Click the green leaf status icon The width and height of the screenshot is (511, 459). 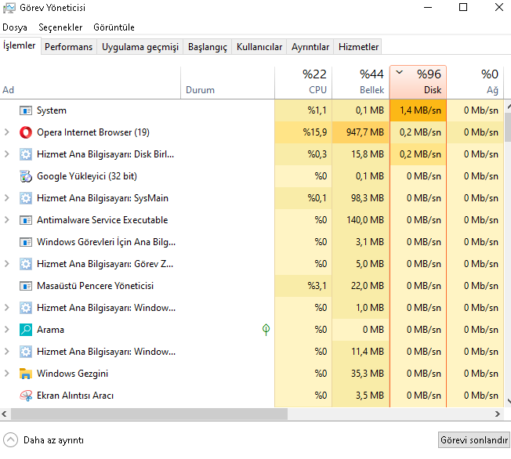coord(266,330)
